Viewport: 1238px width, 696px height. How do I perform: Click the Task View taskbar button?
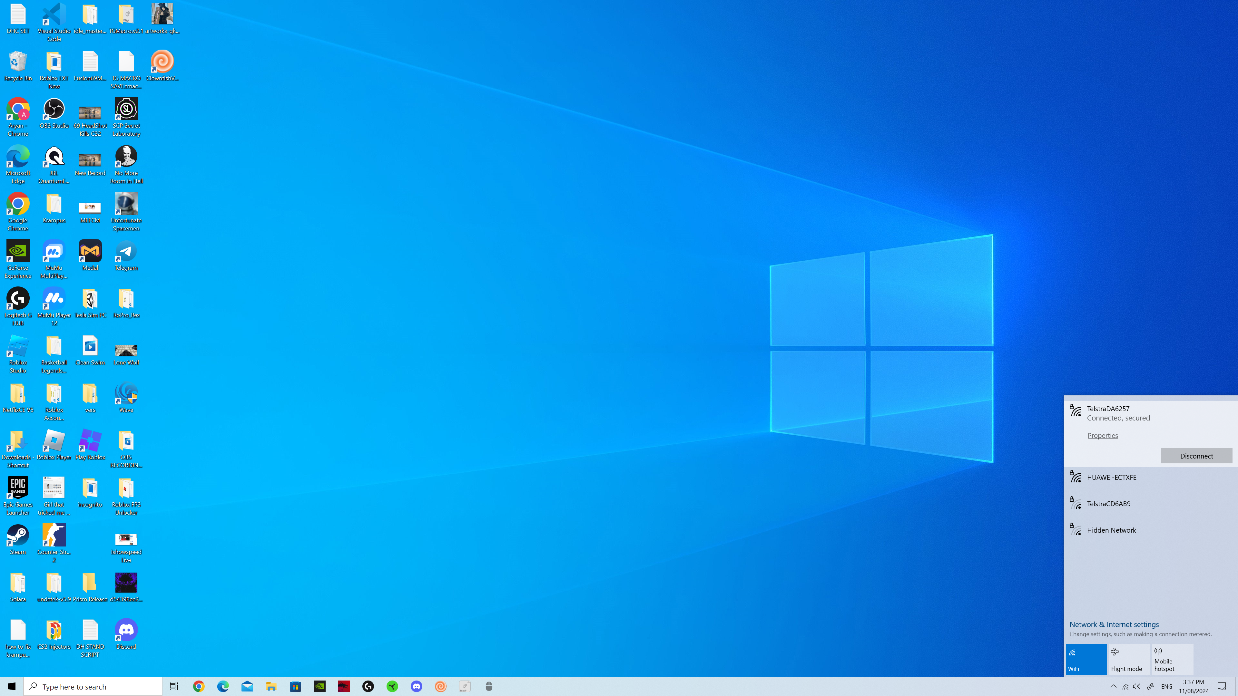174,686
